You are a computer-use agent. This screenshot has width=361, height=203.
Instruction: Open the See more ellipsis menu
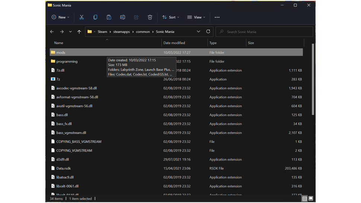(217, 17)
